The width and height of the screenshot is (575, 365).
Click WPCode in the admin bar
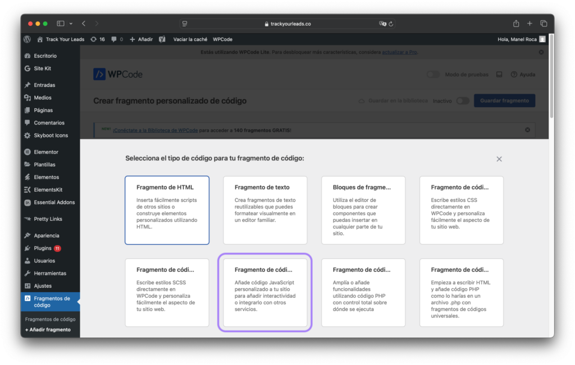coord(222,39)
